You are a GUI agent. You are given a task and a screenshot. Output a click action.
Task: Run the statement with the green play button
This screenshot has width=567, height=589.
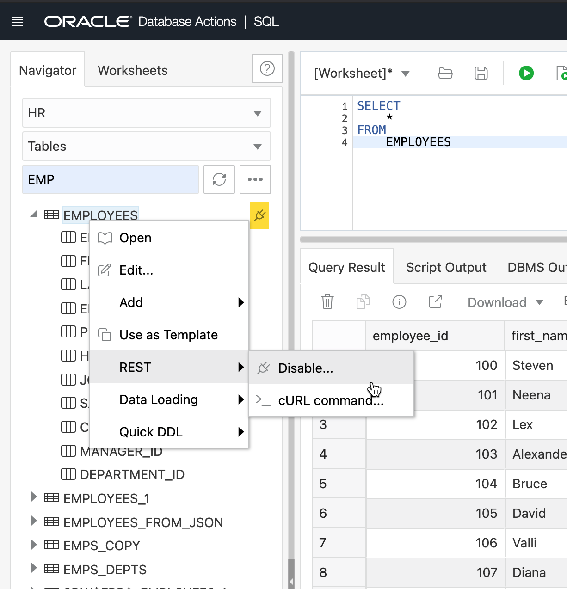point(526,73)
